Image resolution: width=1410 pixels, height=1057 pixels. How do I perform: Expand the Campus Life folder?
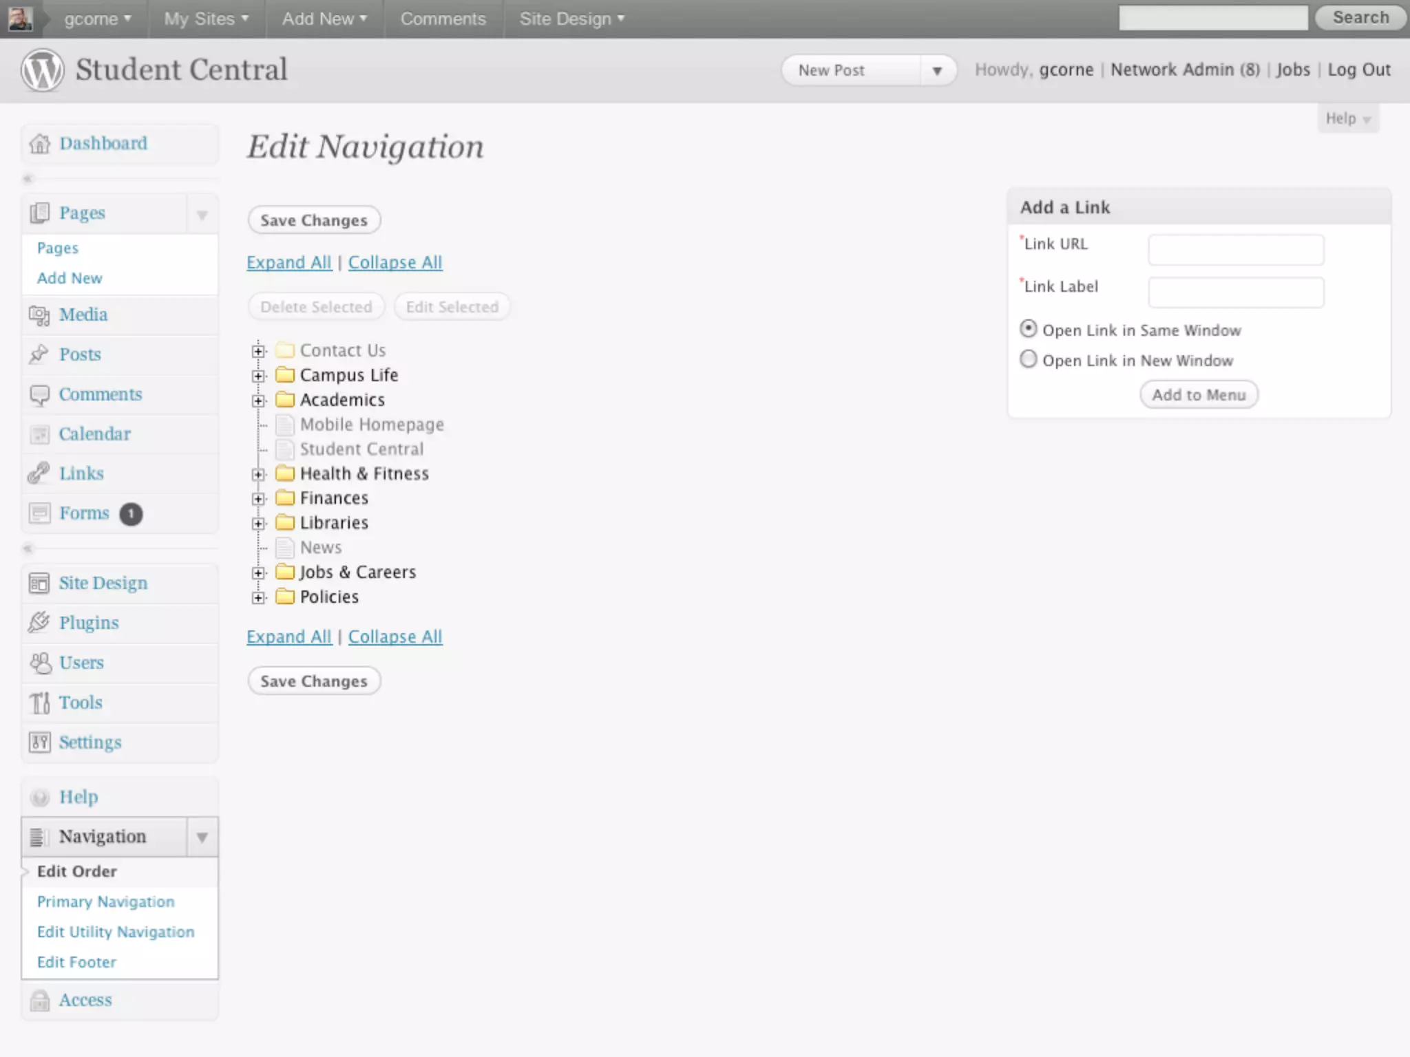coord(258,376)
